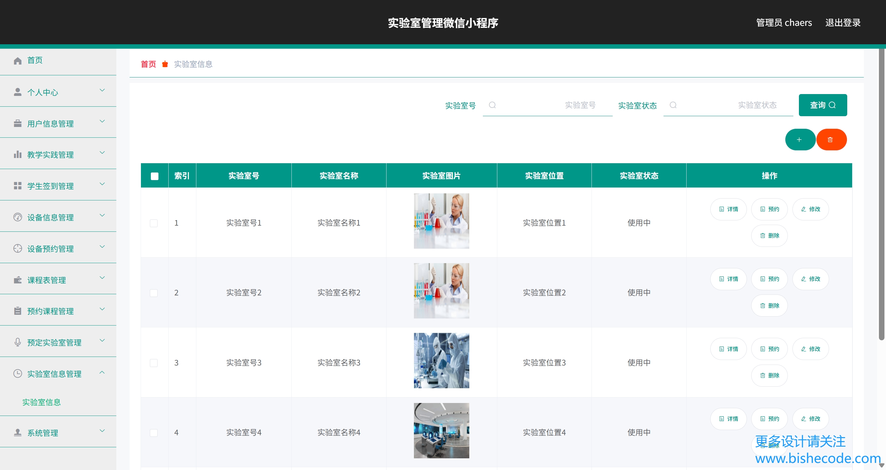Image resolution: width=886 pixels, height=470 pixels.
Task: Open the 设备预约管理 menu
Action: click(x=50, y=249)
